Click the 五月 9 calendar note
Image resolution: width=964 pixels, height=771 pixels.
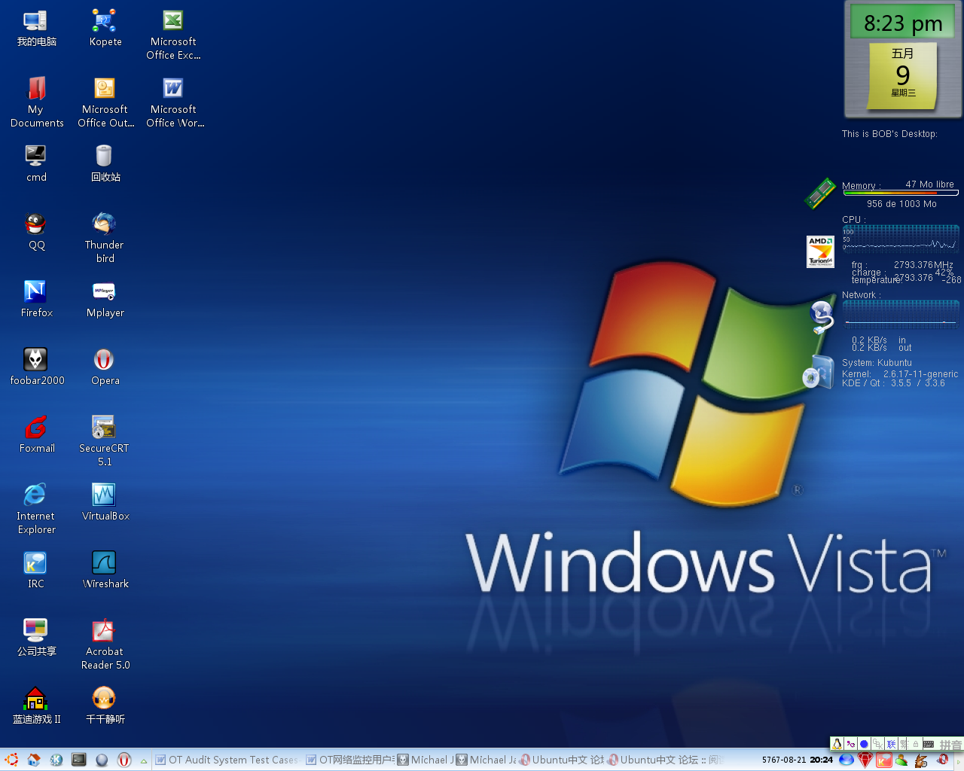click(902, 75)
